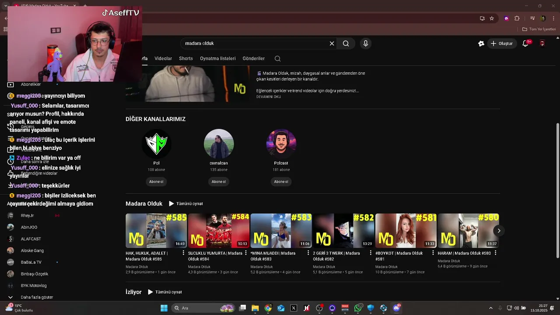Subscribe to Polcast with Abone ol
The width and height of the screenshot is (560, 315).
(x=281, y=182)
